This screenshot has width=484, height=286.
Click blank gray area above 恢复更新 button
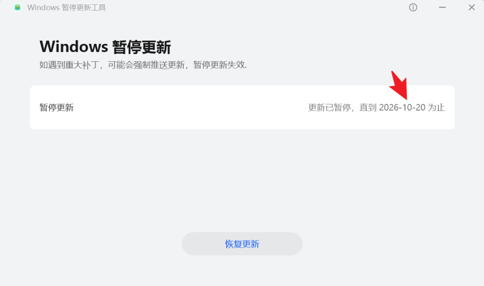242,185
